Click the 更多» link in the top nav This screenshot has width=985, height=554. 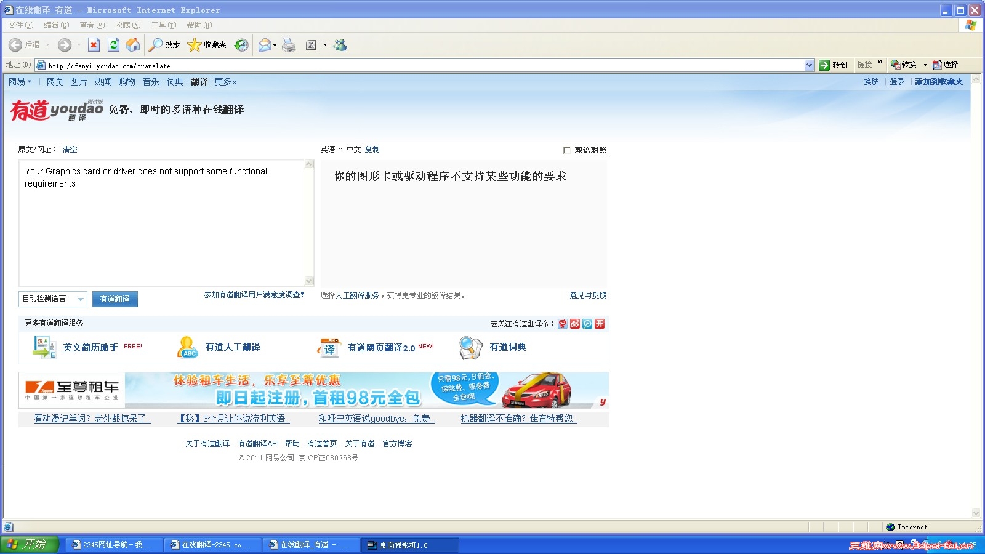225,82
